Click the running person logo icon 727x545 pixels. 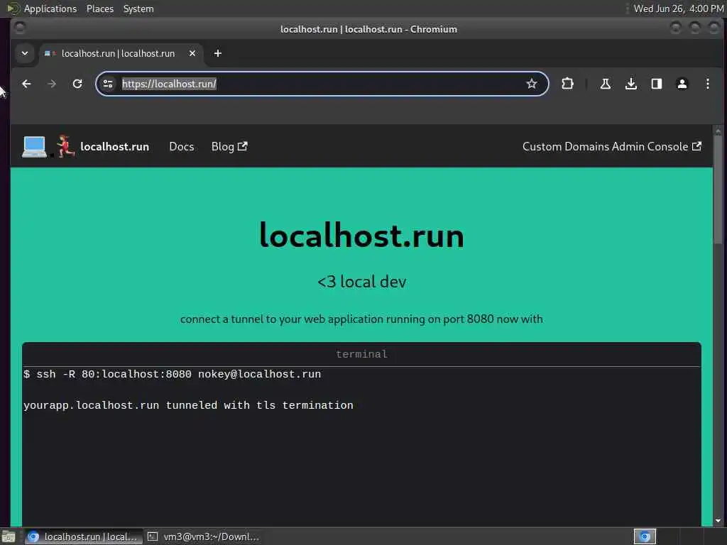click(x=65, y=146)
